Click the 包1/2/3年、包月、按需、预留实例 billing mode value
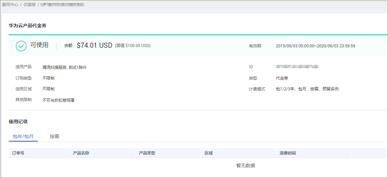The height and width of the screenshot is (178, 388). click(x=307, y=89)
